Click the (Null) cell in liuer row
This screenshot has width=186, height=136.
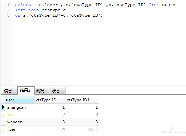coord(82,129)
